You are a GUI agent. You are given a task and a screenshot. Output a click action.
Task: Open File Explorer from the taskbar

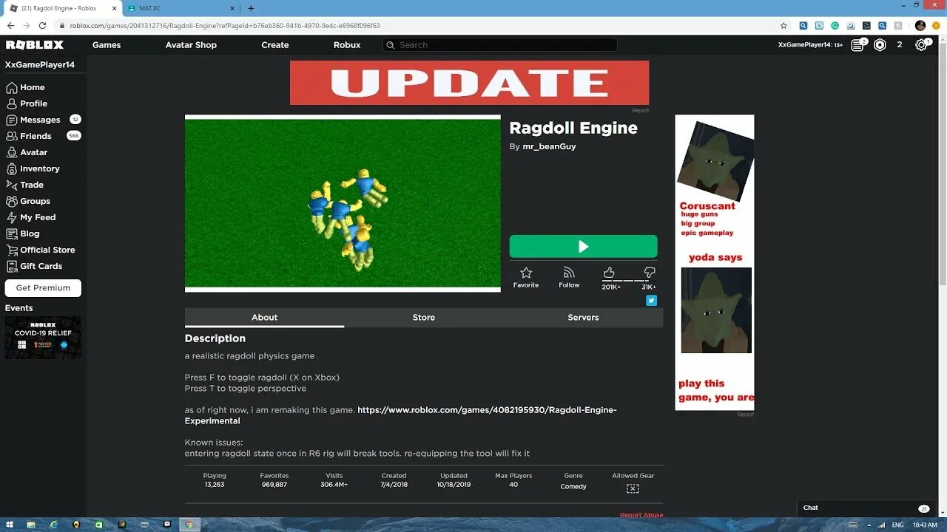point(30,525)
